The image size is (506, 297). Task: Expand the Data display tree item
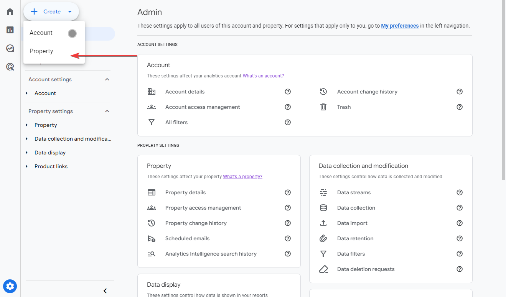pyautogui.click(x=27, y=153)
